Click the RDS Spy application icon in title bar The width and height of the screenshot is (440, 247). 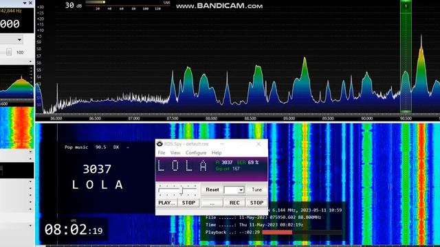(x=159, y=143)
